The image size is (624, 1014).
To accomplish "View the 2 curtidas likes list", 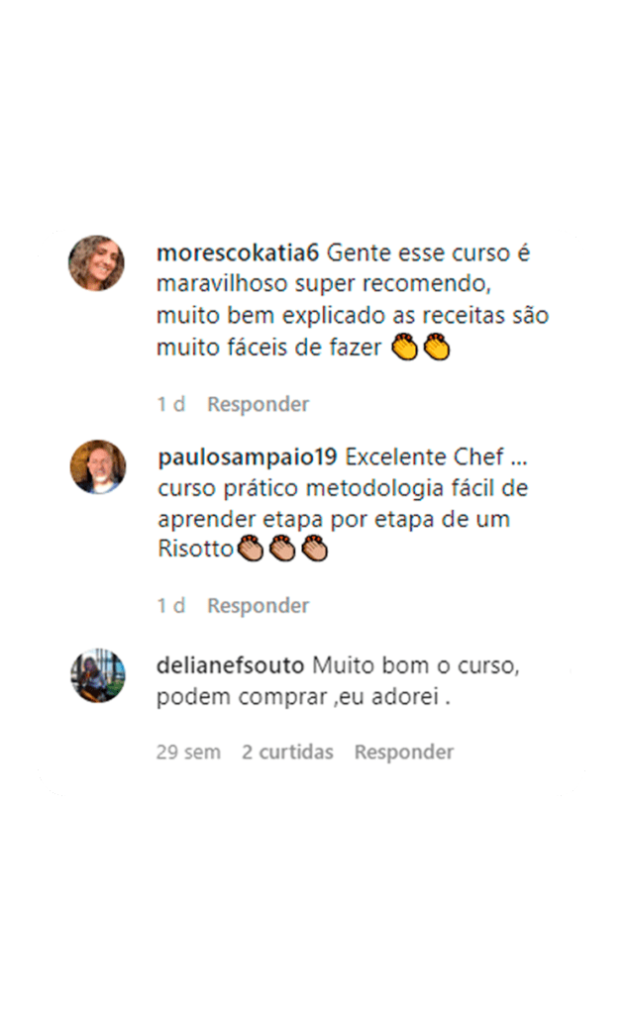I will tap(288, 753).
